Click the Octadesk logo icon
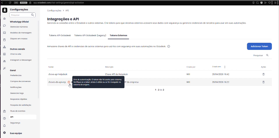This screenshot has height=138, width=279. point(5,10)
